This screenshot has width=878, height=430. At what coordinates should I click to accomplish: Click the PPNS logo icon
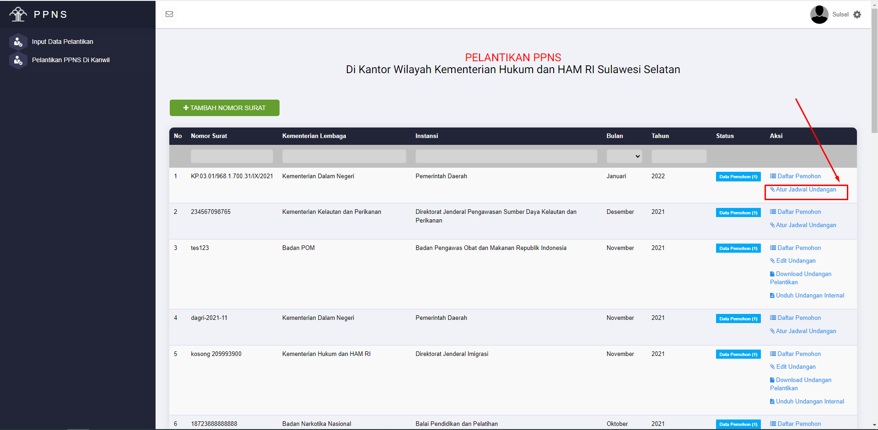coord(18,14)
